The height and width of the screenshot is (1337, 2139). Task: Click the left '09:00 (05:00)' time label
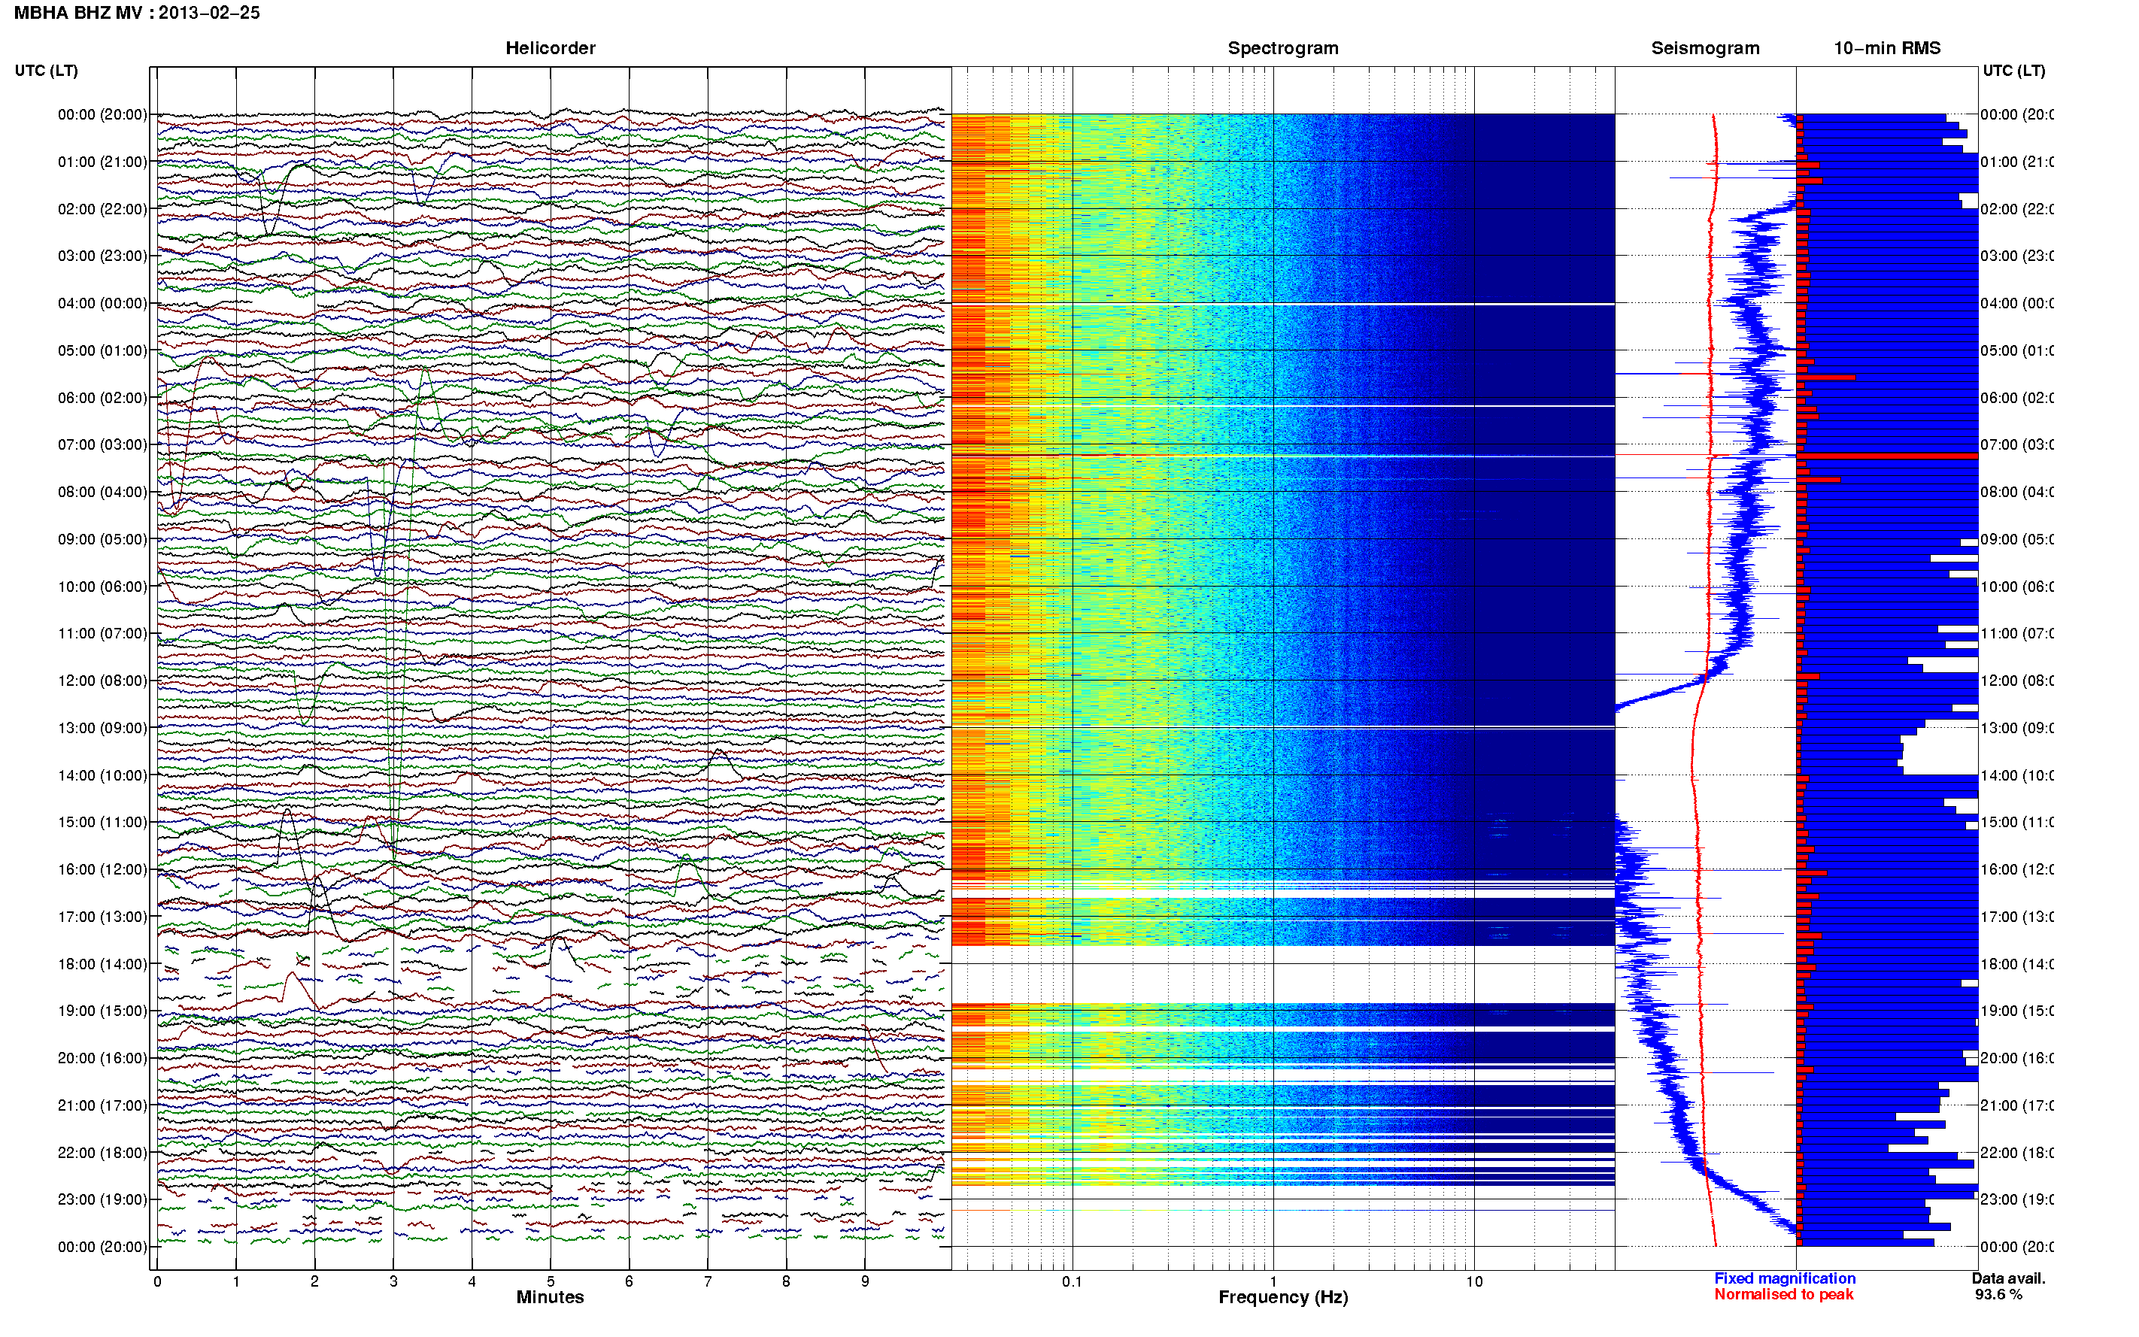pyautogui.click(x=102, y=538)
